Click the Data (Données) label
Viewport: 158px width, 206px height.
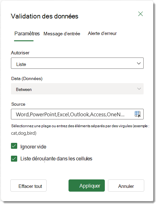tap(27, 78)
